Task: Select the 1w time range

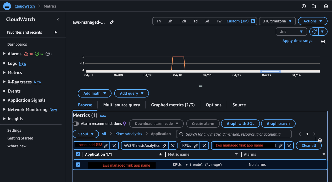Action: [219, 21]
